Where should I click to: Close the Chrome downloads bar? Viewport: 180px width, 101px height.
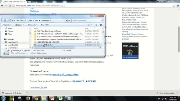[x=177, y=93]
